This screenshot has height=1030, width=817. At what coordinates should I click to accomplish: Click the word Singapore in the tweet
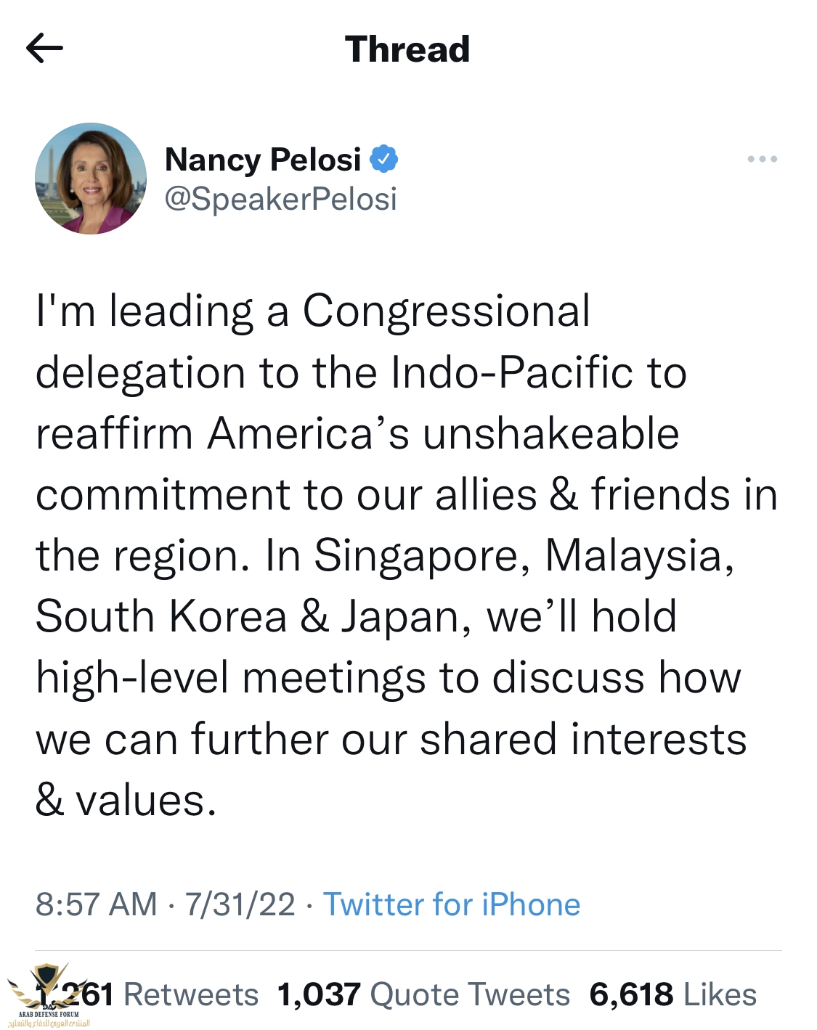tap(422, 556)
